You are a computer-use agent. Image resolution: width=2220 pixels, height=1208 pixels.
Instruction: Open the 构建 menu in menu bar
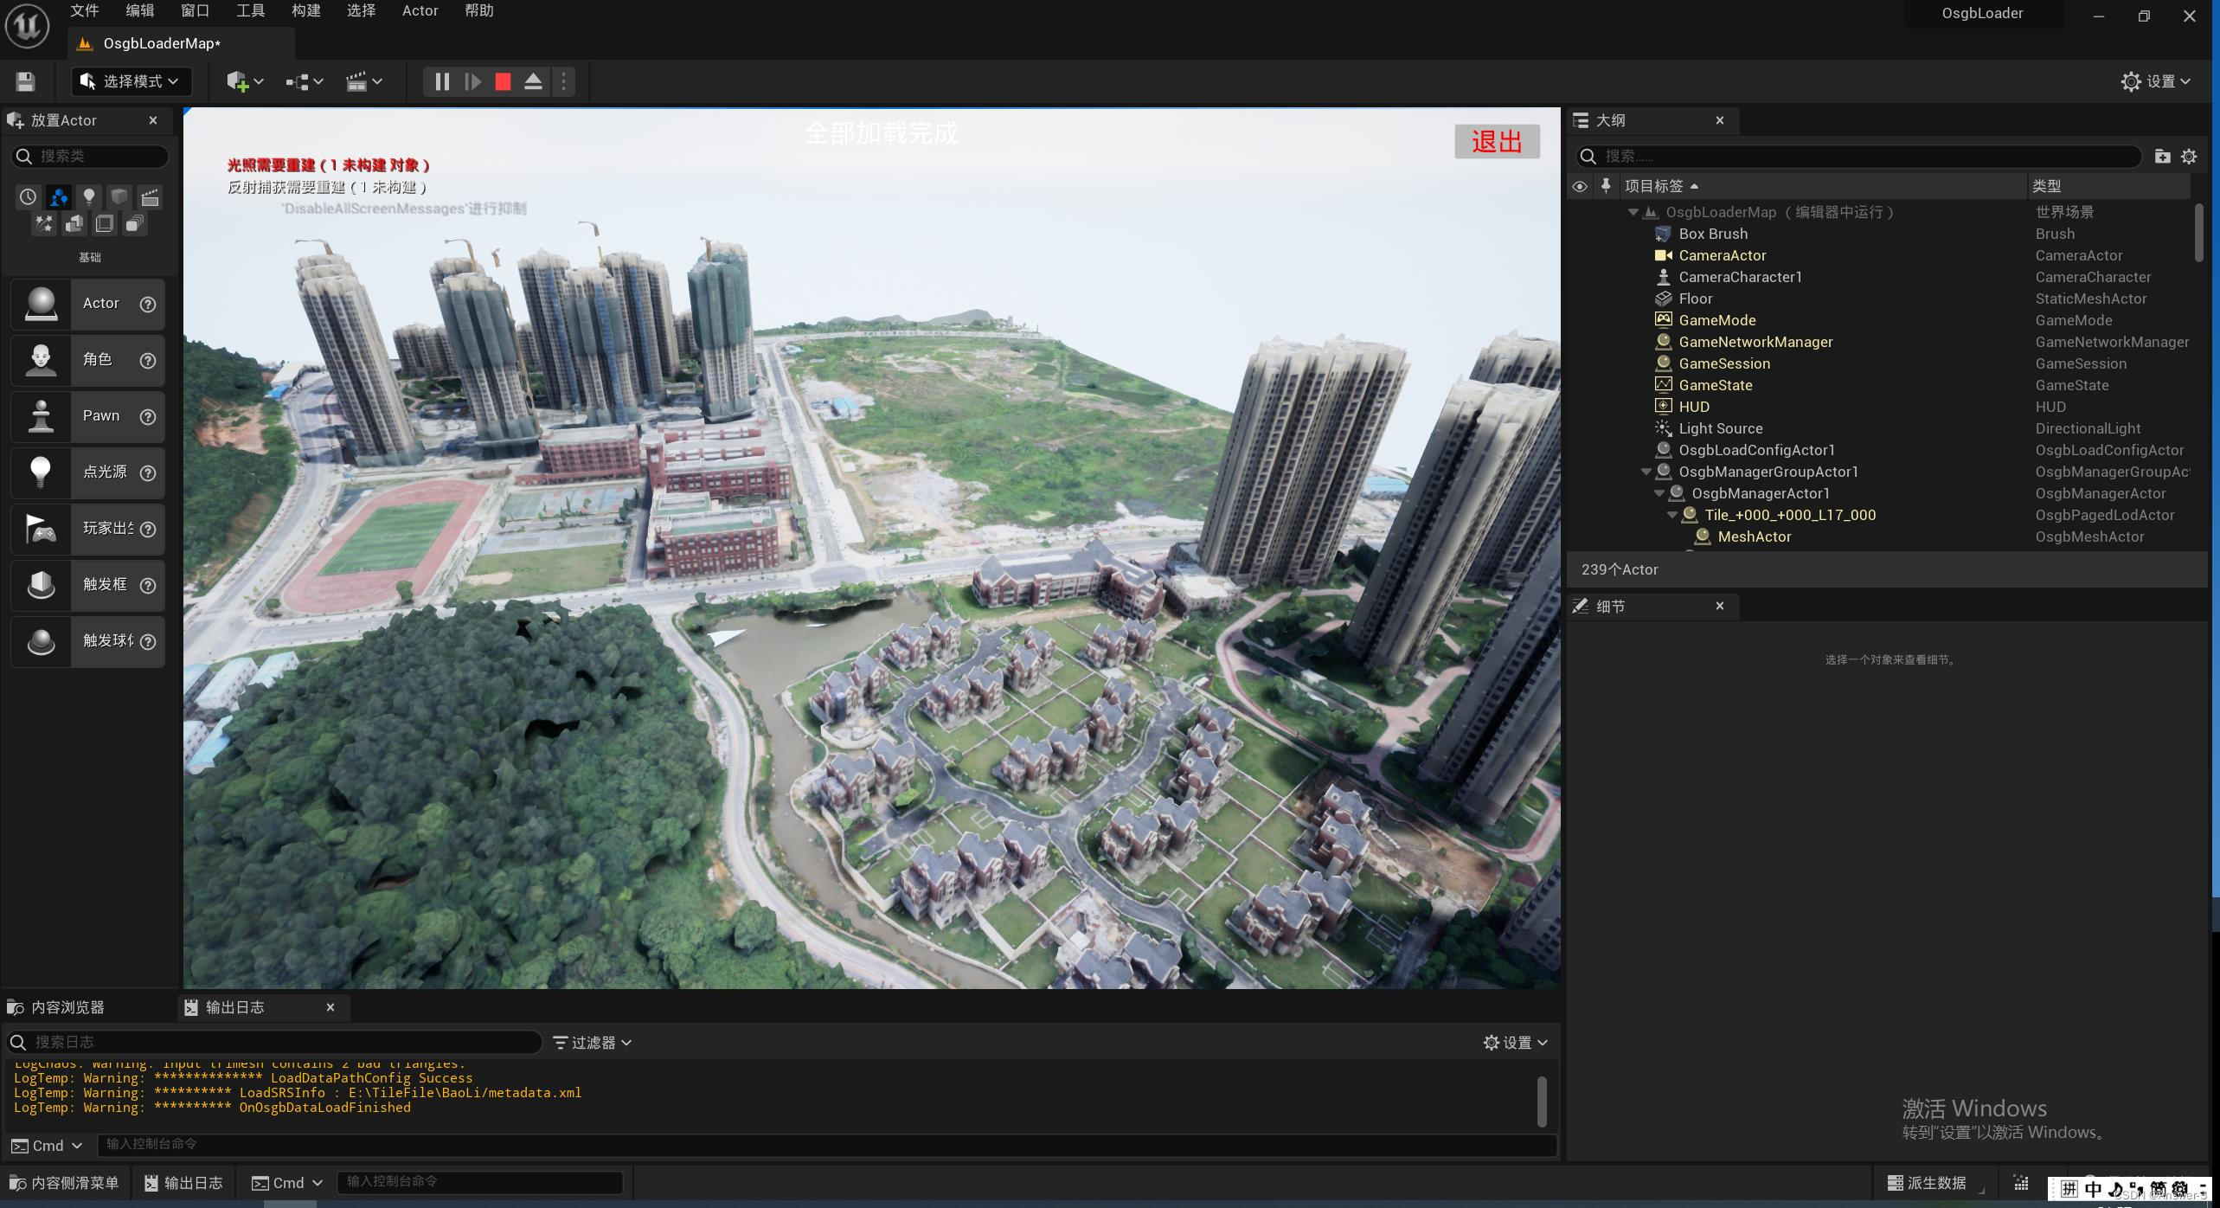click(305, 11)
